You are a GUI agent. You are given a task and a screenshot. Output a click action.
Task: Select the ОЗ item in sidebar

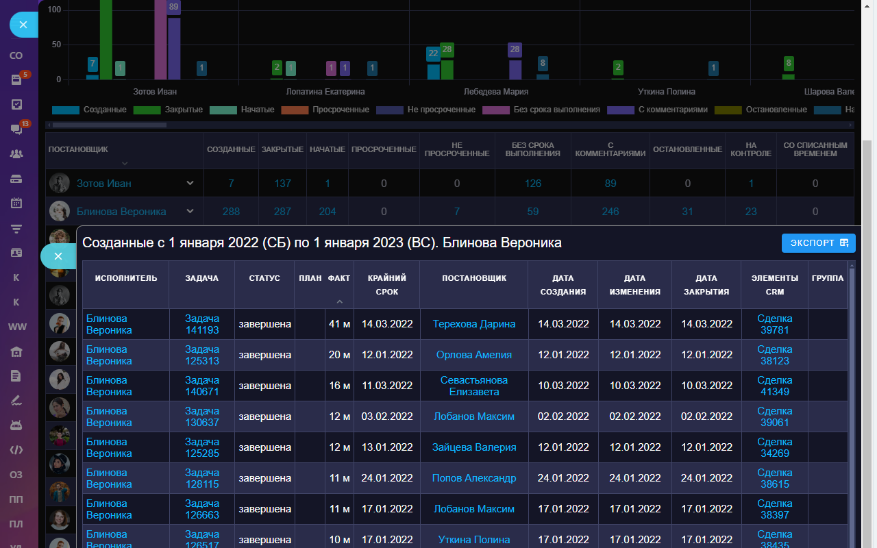tap(16, 475)
